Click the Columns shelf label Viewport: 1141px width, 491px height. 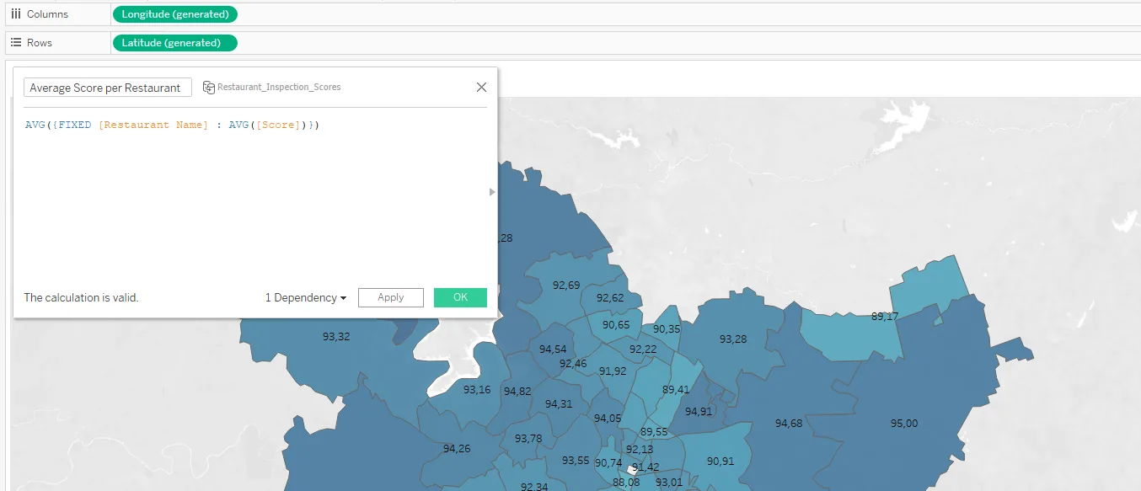(48, 14)
